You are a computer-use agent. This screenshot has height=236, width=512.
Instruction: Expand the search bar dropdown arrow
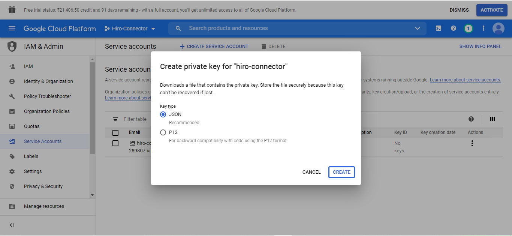(x=418, y=29)
